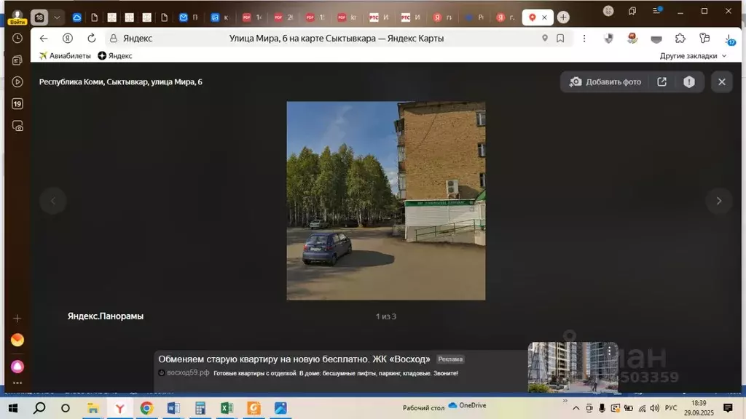Bookmark this page via address bar icon
The image size is (746, 419).
pyautogui.click(x=560, y=39)
